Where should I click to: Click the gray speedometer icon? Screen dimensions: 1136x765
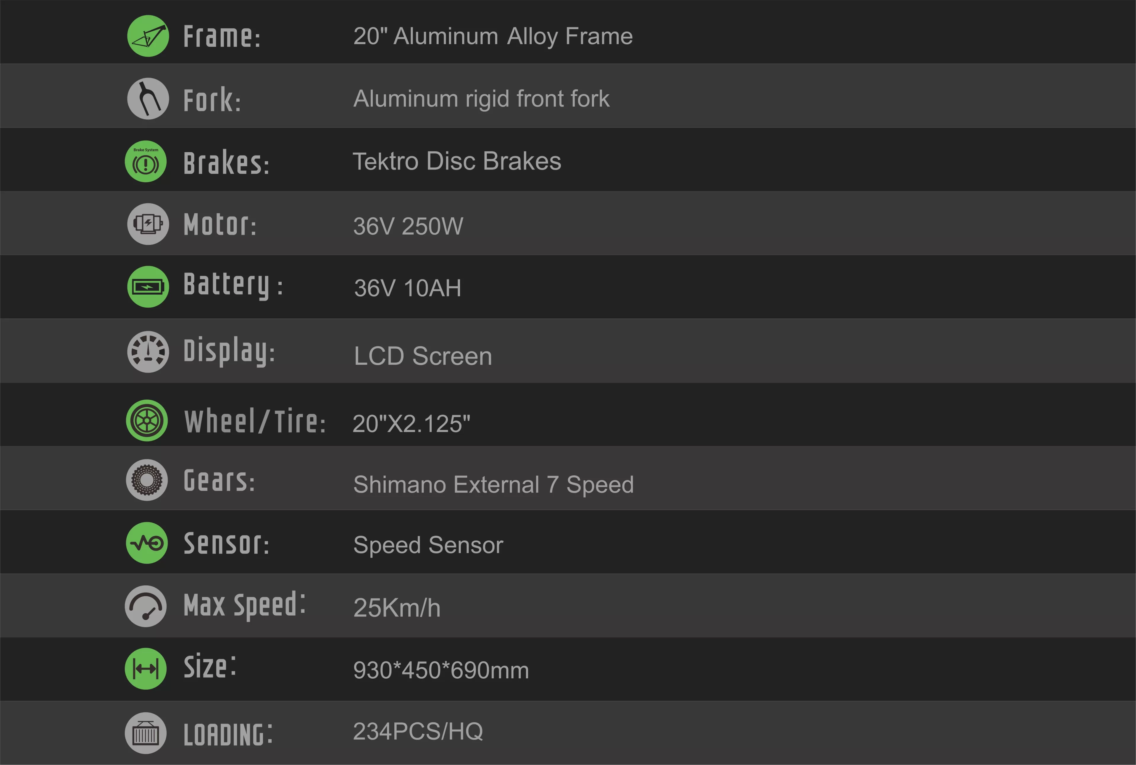tap(146, 606)
